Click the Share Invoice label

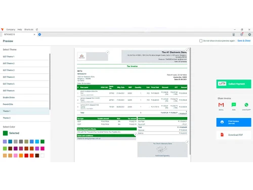click(x=224, y=98)
